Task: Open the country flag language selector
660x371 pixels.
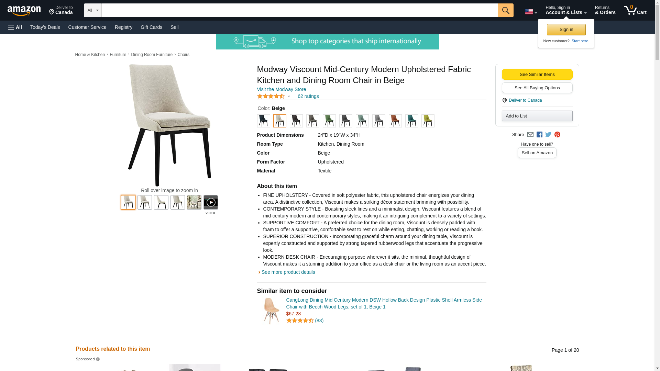Action: (x=531, y=12)
